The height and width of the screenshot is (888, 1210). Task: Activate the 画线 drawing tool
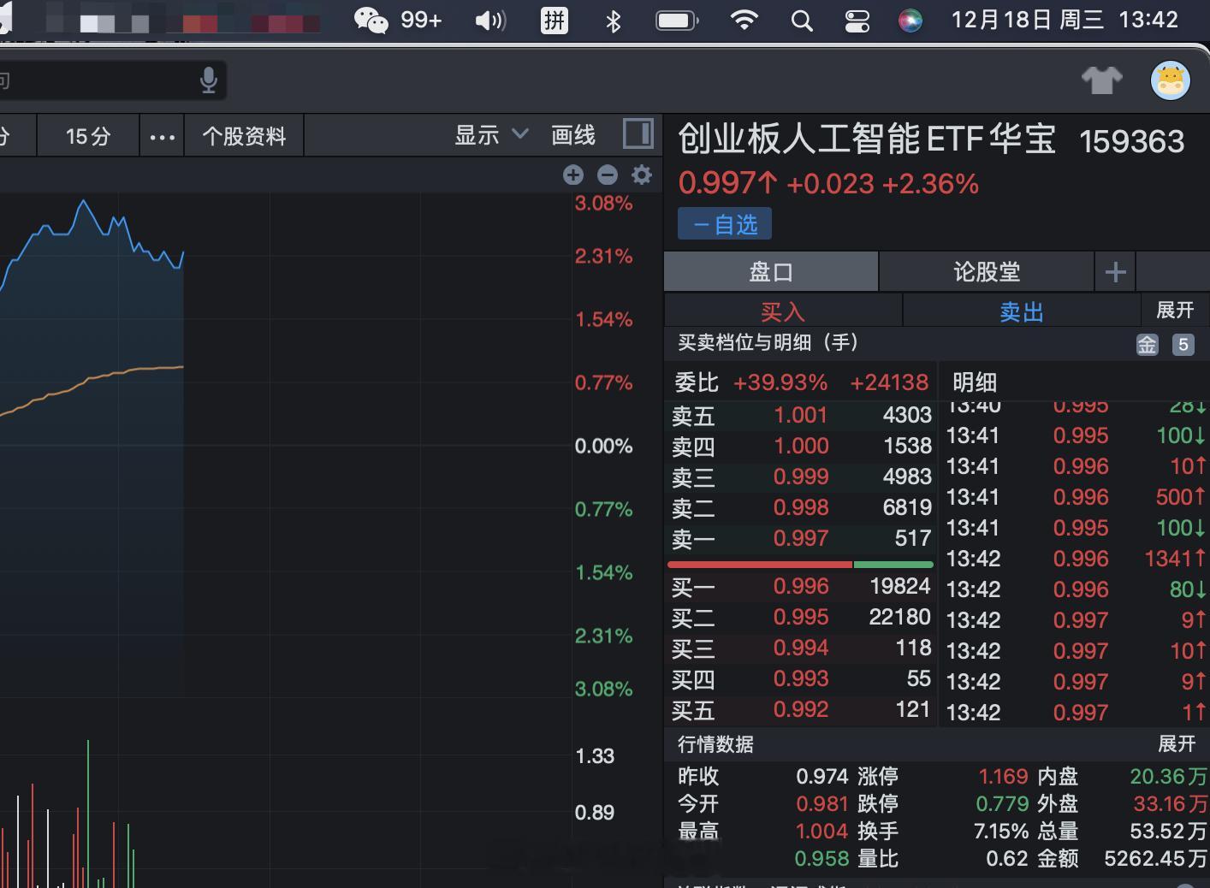[x=573, y=134]
